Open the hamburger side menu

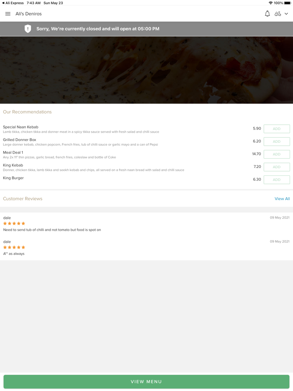(8, 14)
